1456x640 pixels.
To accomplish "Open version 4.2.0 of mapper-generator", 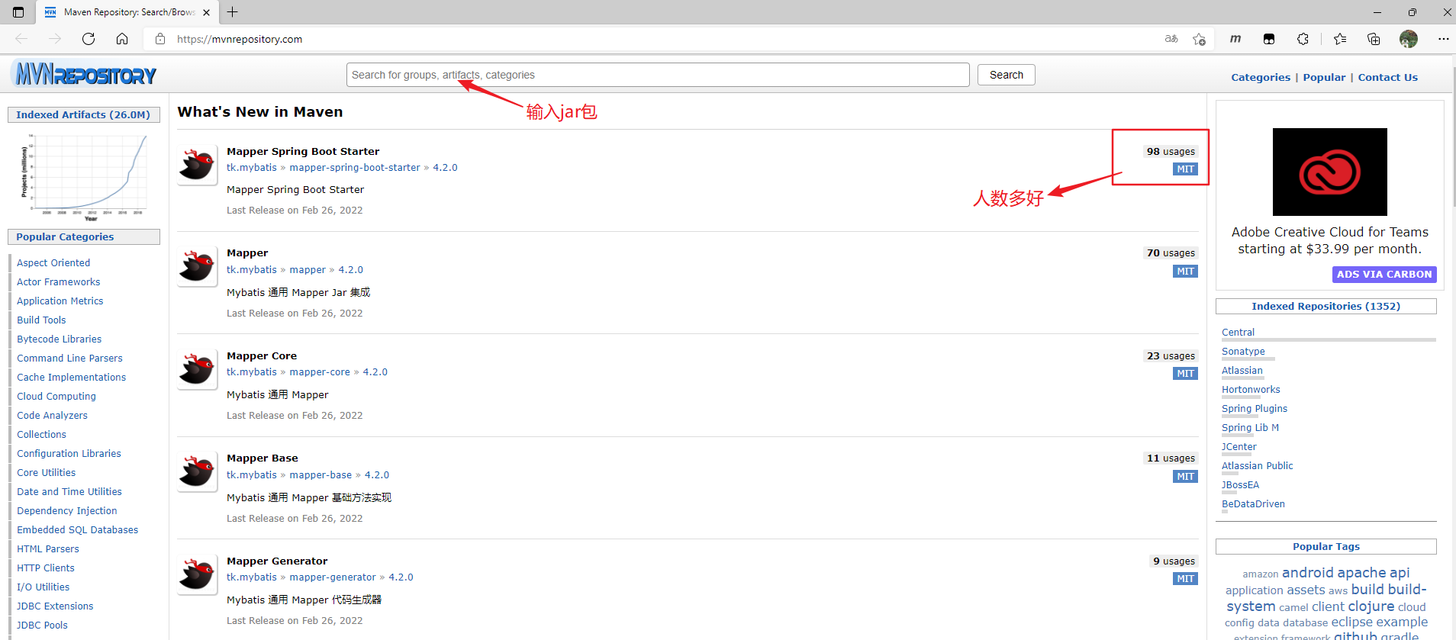I will click(x=401, y=577).
